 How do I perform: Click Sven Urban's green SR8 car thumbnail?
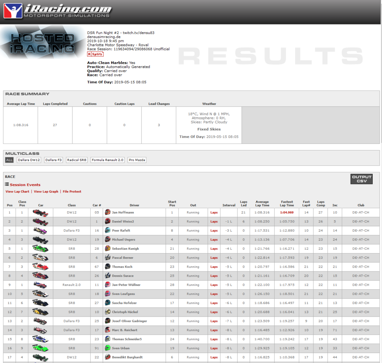(x=40, y=348)
